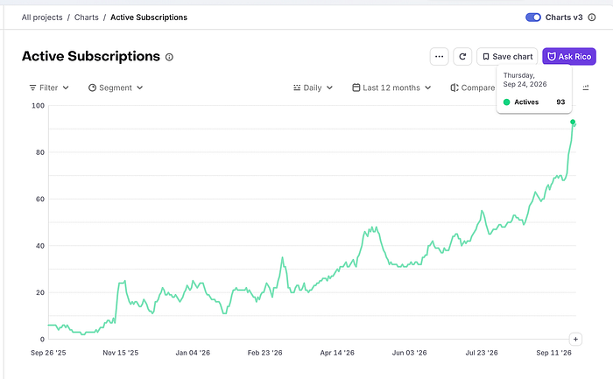
Task: Click info icon beside Active Subscriptions title
Action: pyautogui.click(x=169, y=57)
